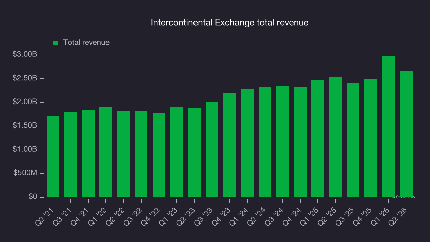Select the Q2 '26 revenue bar

click(406, 134)
